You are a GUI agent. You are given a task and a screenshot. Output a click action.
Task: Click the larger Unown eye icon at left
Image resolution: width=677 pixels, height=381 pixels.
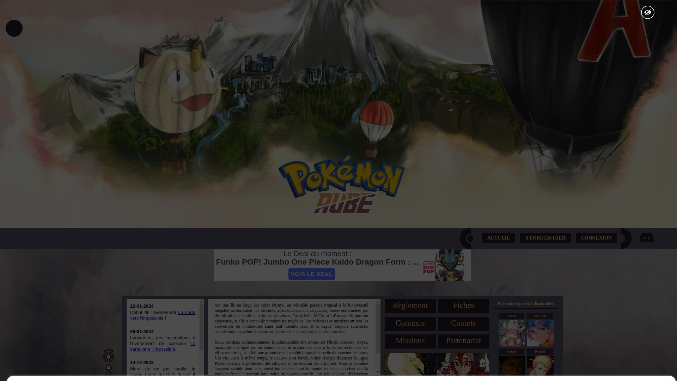click(109, 356)
